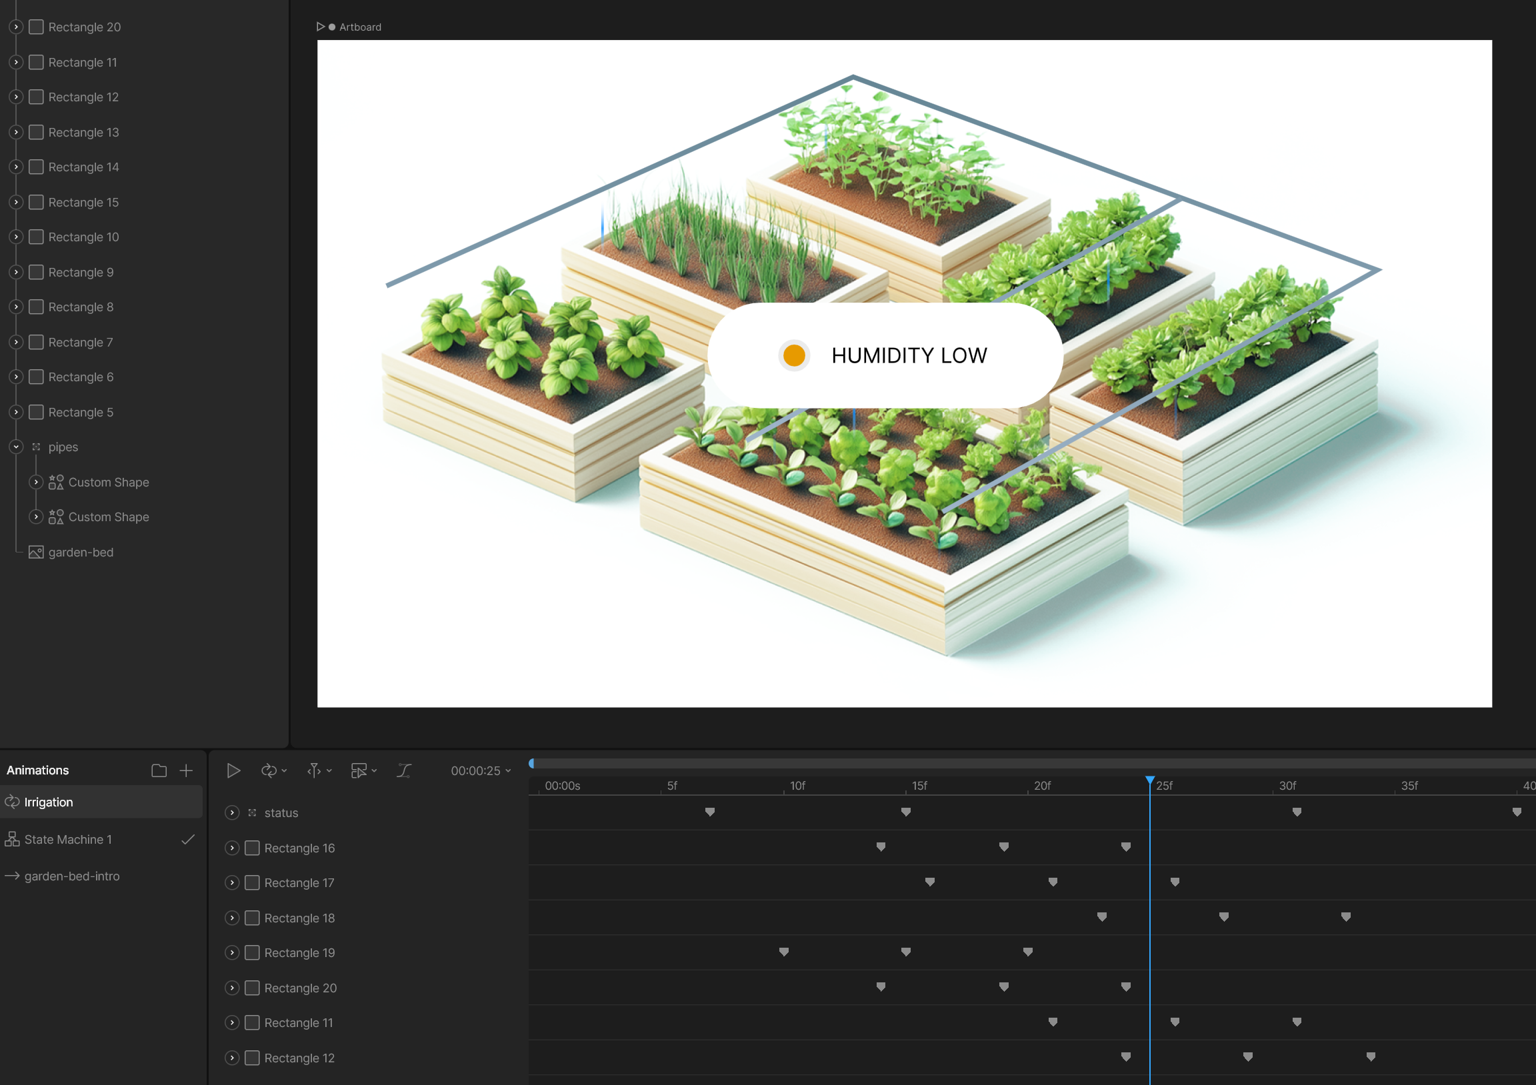This screenshot has height=1085, width=1536.
Task: Click the garden-bed image icon
Action: coord(36,552)
